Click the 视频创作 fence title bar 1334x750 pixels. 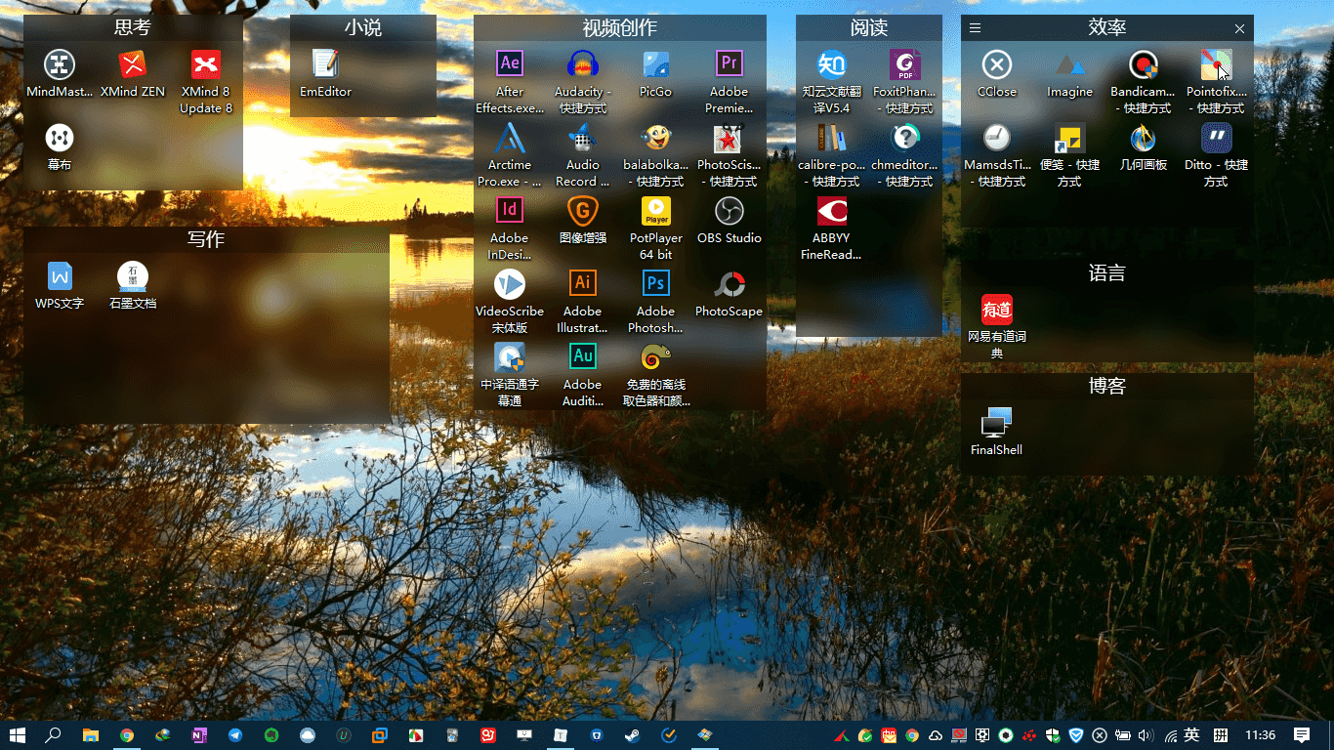[x=620, y=27]
